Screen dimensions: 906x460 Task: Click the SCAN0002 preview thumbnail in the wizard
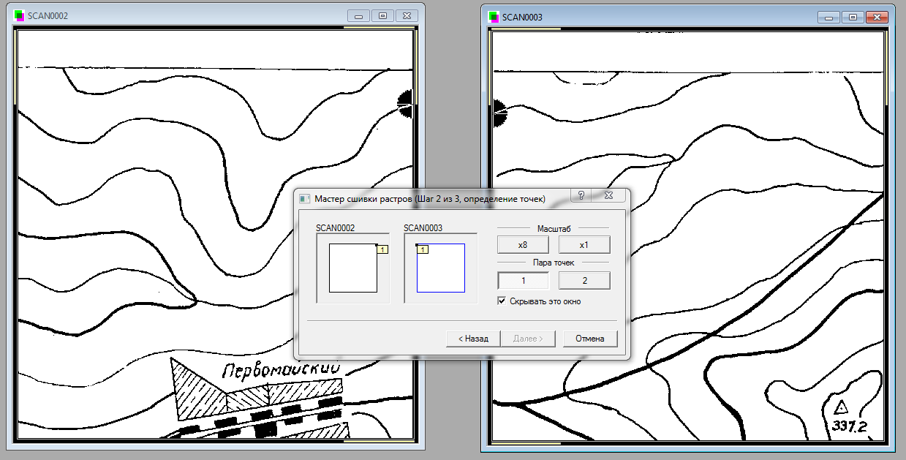352,268
